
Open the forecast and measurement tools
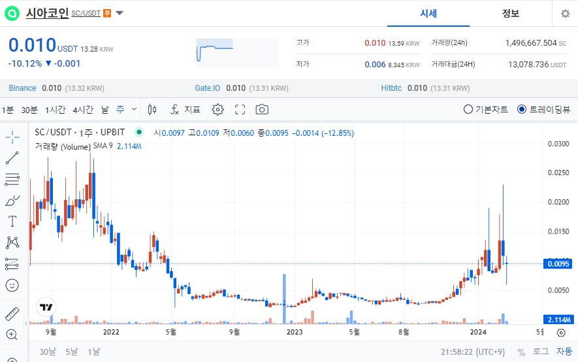[x=12, y=264]
